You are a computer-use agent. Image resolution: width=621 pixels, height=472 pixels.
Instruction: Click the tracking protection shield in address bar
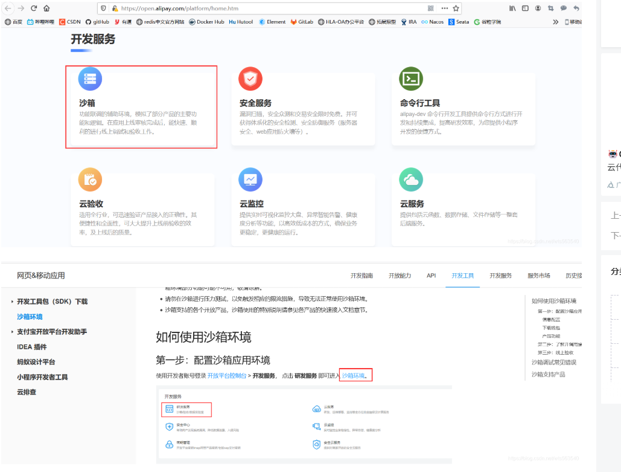[103, 8]
